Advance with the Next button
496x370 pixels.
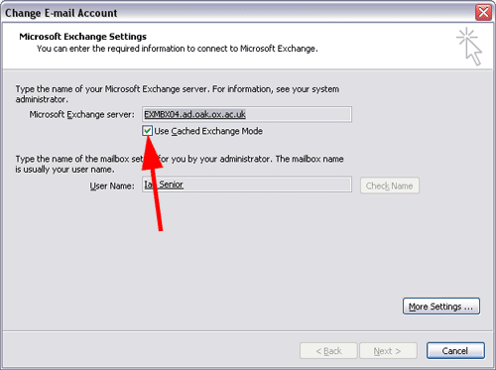[x=388, y=350]
